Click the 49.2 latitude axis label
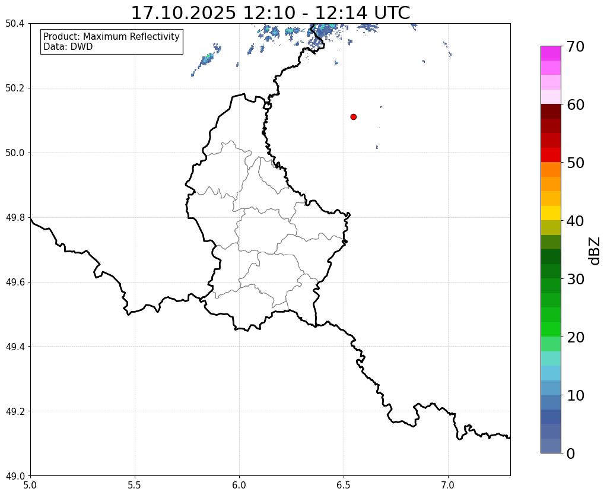The image size is (607, 495). coord(15,411)
